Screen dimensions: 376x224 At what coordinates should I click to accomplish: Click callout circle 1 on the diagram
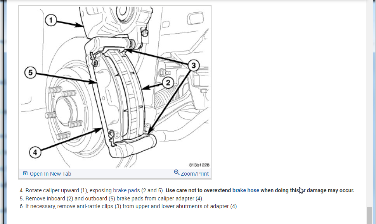(51, 21)
